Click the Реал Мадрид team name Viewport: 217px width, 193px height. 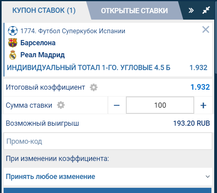[x=42, y=55]
